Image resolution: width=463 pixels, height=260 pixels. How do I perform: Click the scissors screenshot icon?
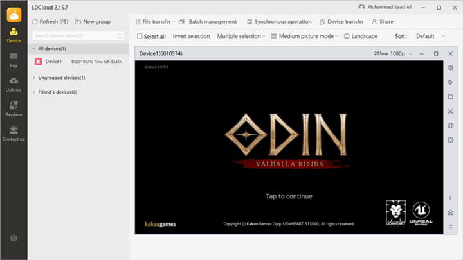pos(450,111)
